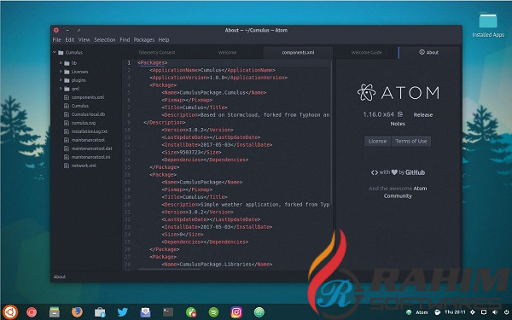Image resolution: width=512 pixels, height=320 pixels.
Task: Open maintenancetool.ini in tree
Action: click(x=90, y=157)
